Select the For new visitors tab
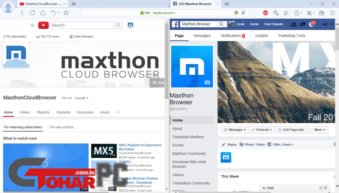Image resolution: width=339 pixels, height=193 pixels. [61, 127]
